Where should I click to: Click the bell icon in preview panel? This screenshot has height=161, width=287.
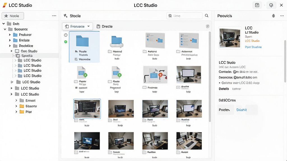coord(274,16)
